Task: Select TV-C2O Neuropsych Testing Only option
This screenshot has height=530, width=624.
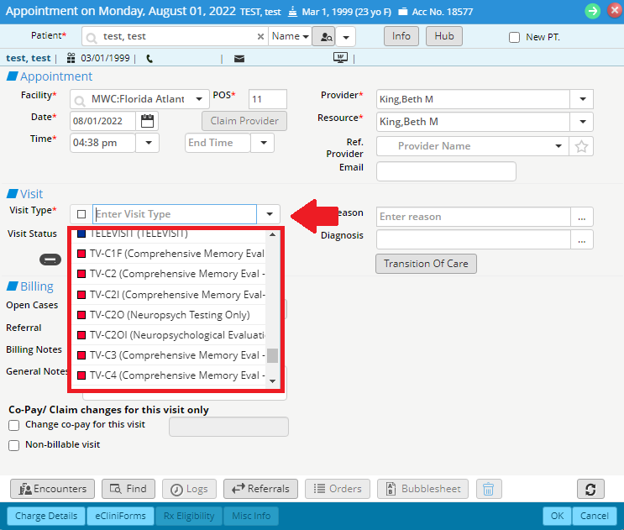Action: (x=169, y=315)
